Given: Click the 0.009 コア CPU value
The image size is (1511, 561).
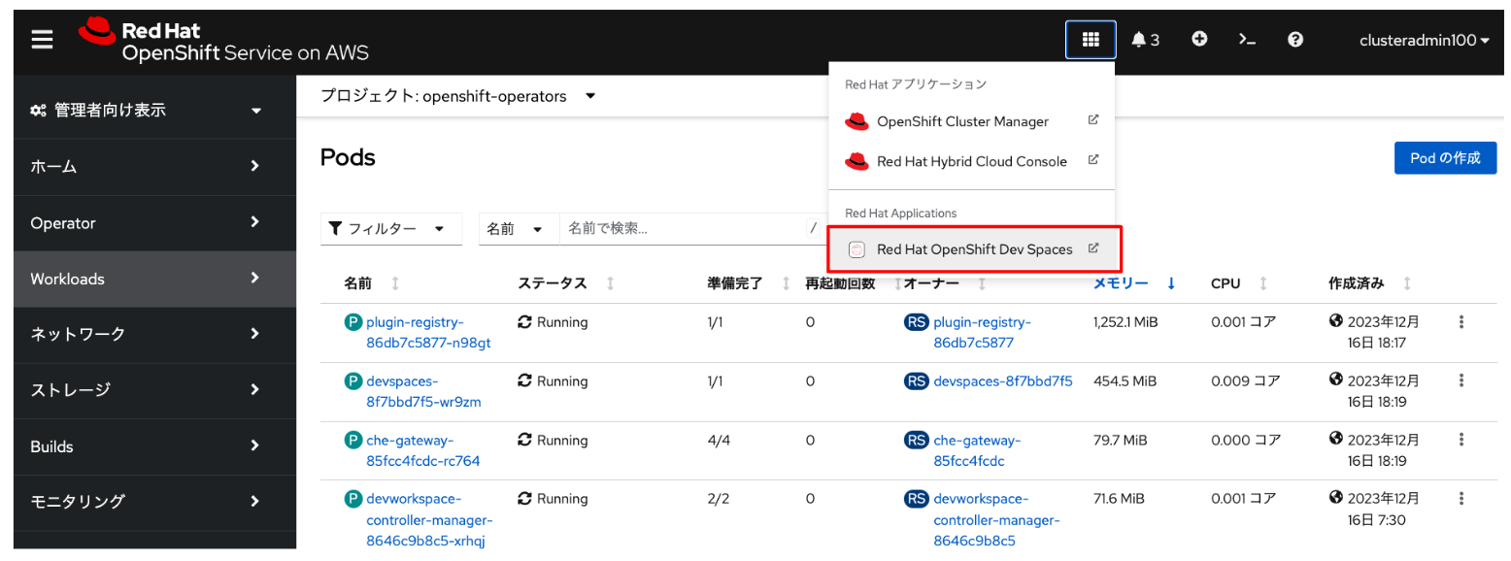Looking at the screenshot, I should coord(1245,380).
